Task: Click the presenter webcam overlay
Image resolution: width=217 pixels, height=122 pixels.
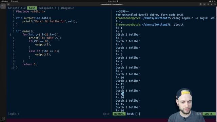Action: (x=186, y=105)
